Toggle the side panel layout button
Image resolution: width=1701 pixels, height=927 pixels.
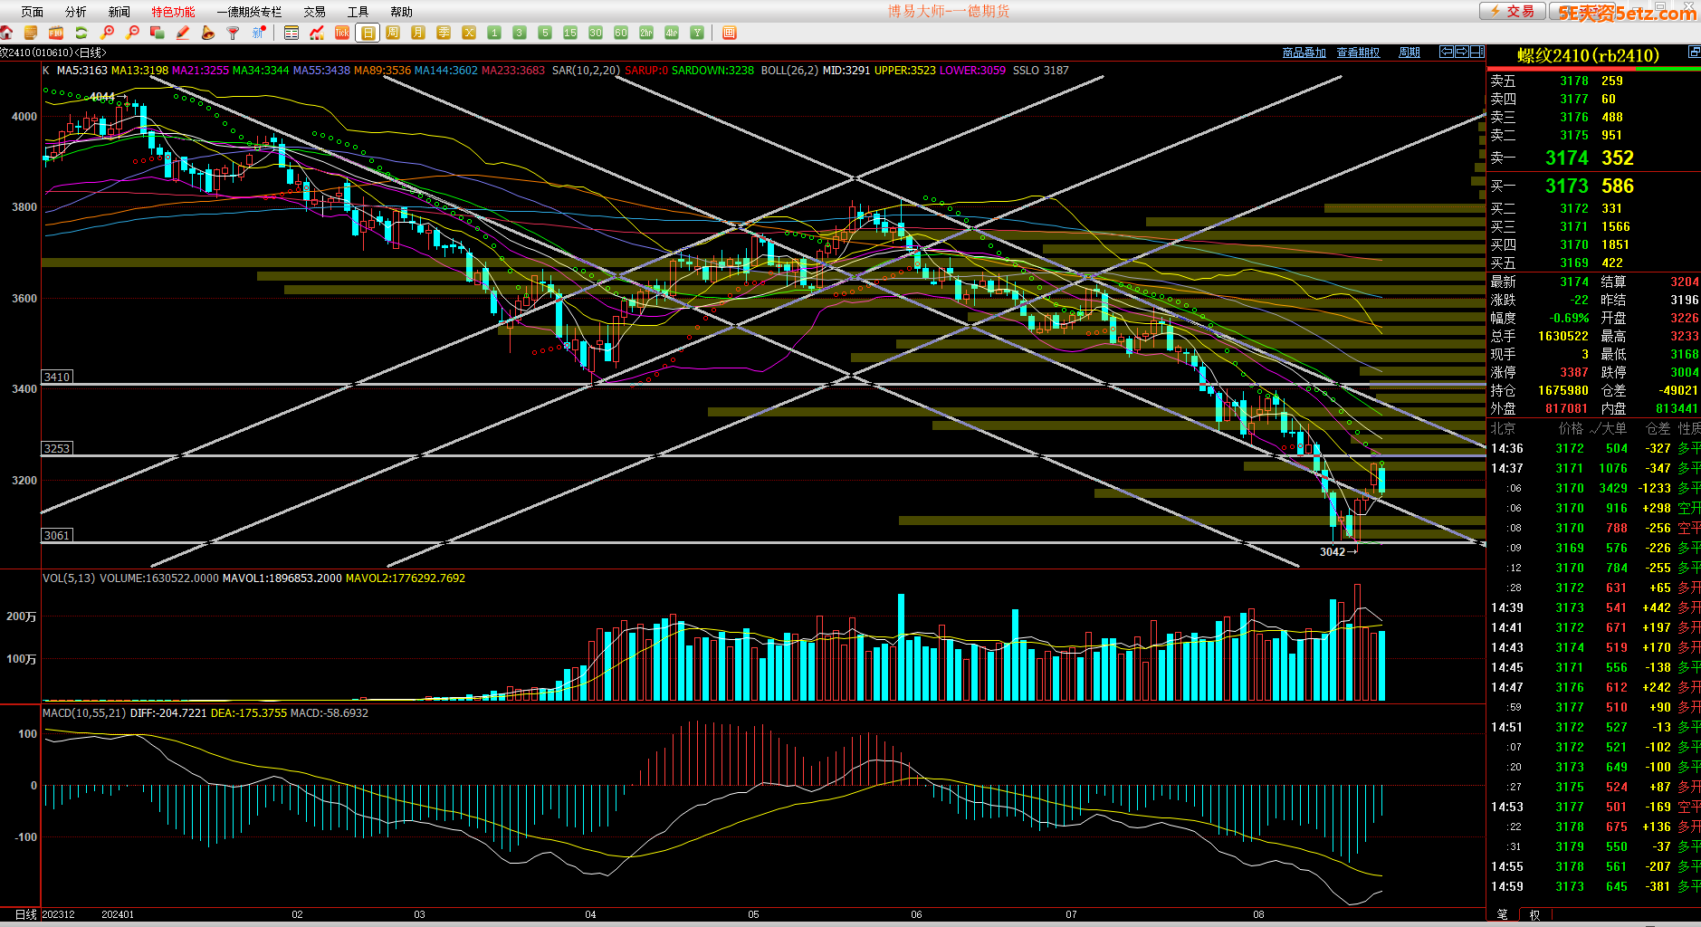pyautogui.click(x=1477, y=52)
